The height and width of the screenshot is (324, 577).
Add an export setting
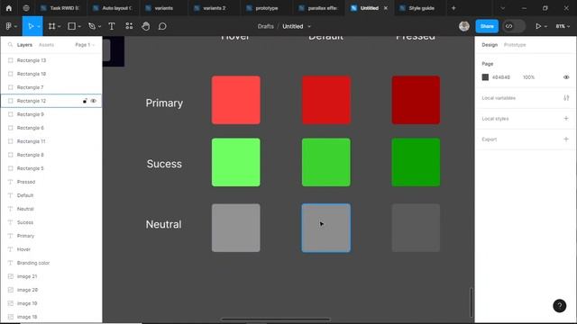[x=566, y=139]
